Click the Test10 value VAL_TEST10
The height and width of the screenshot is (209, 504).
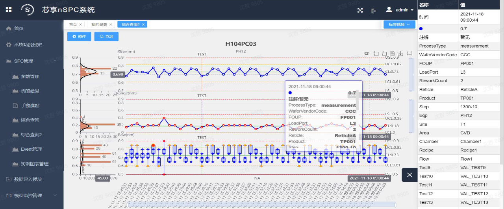pyautogui.click(x=474, y=176)
